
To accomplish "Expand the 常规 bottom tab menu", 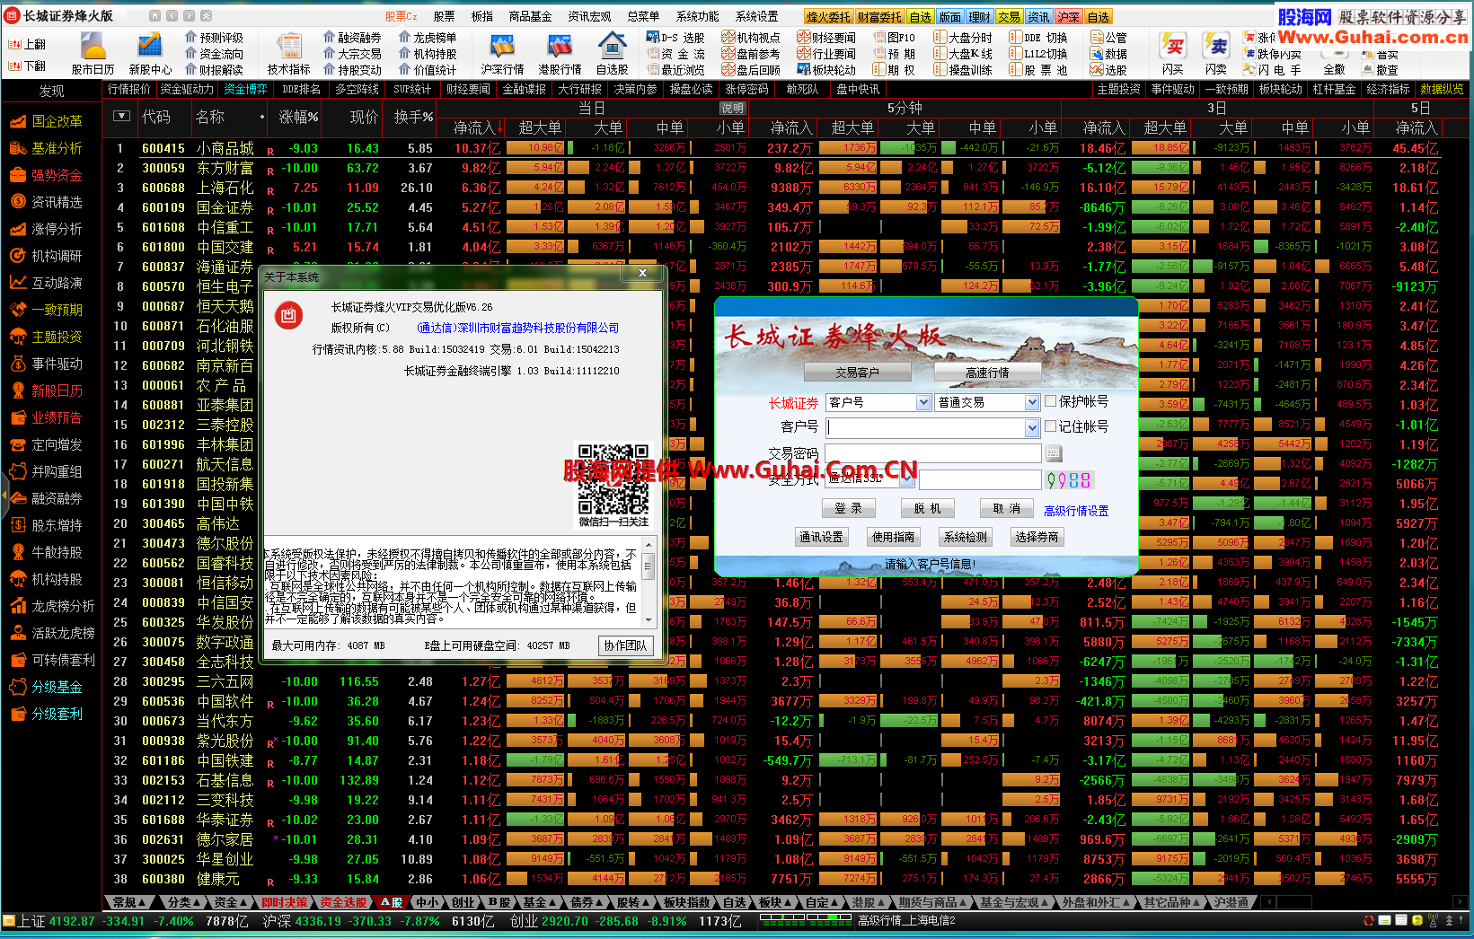I will click(x=128, y=902).
